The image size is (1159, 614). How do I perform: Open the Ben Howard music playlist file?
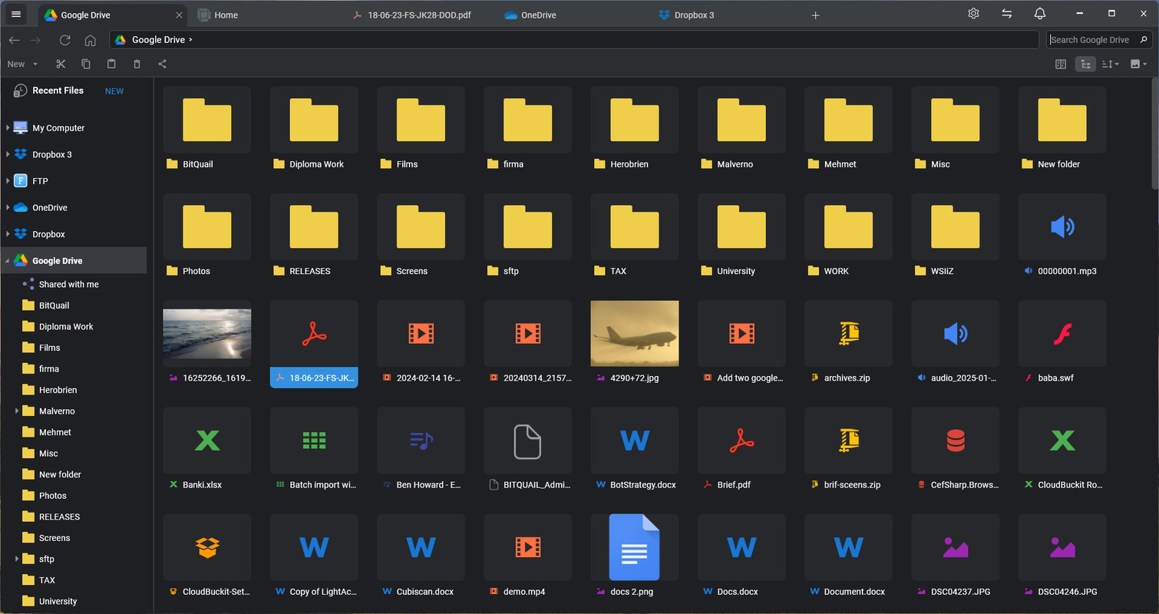421,451
